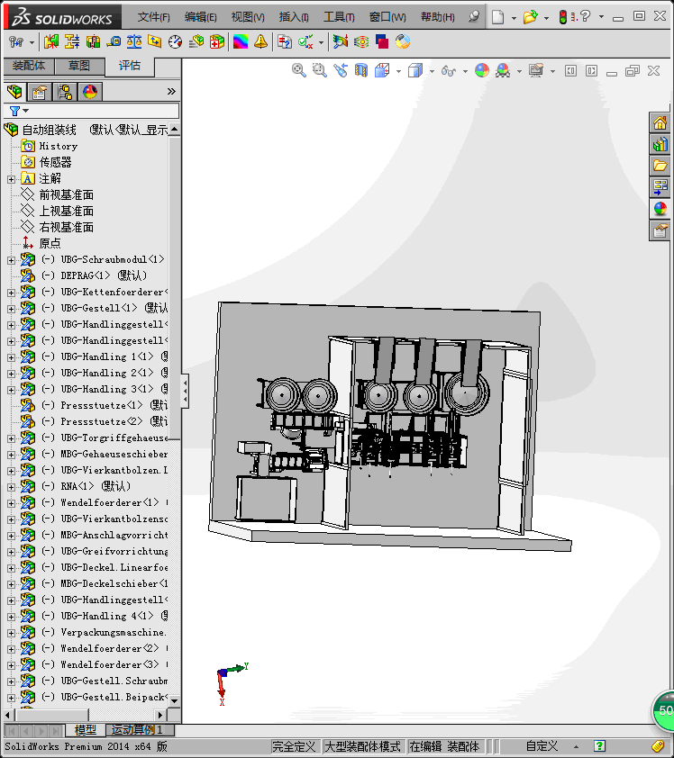Image resolution: width=674 pixels, height=758 pixels.
Task: Open the display style dropdown arrow
Action: click(x=432, y=71)
